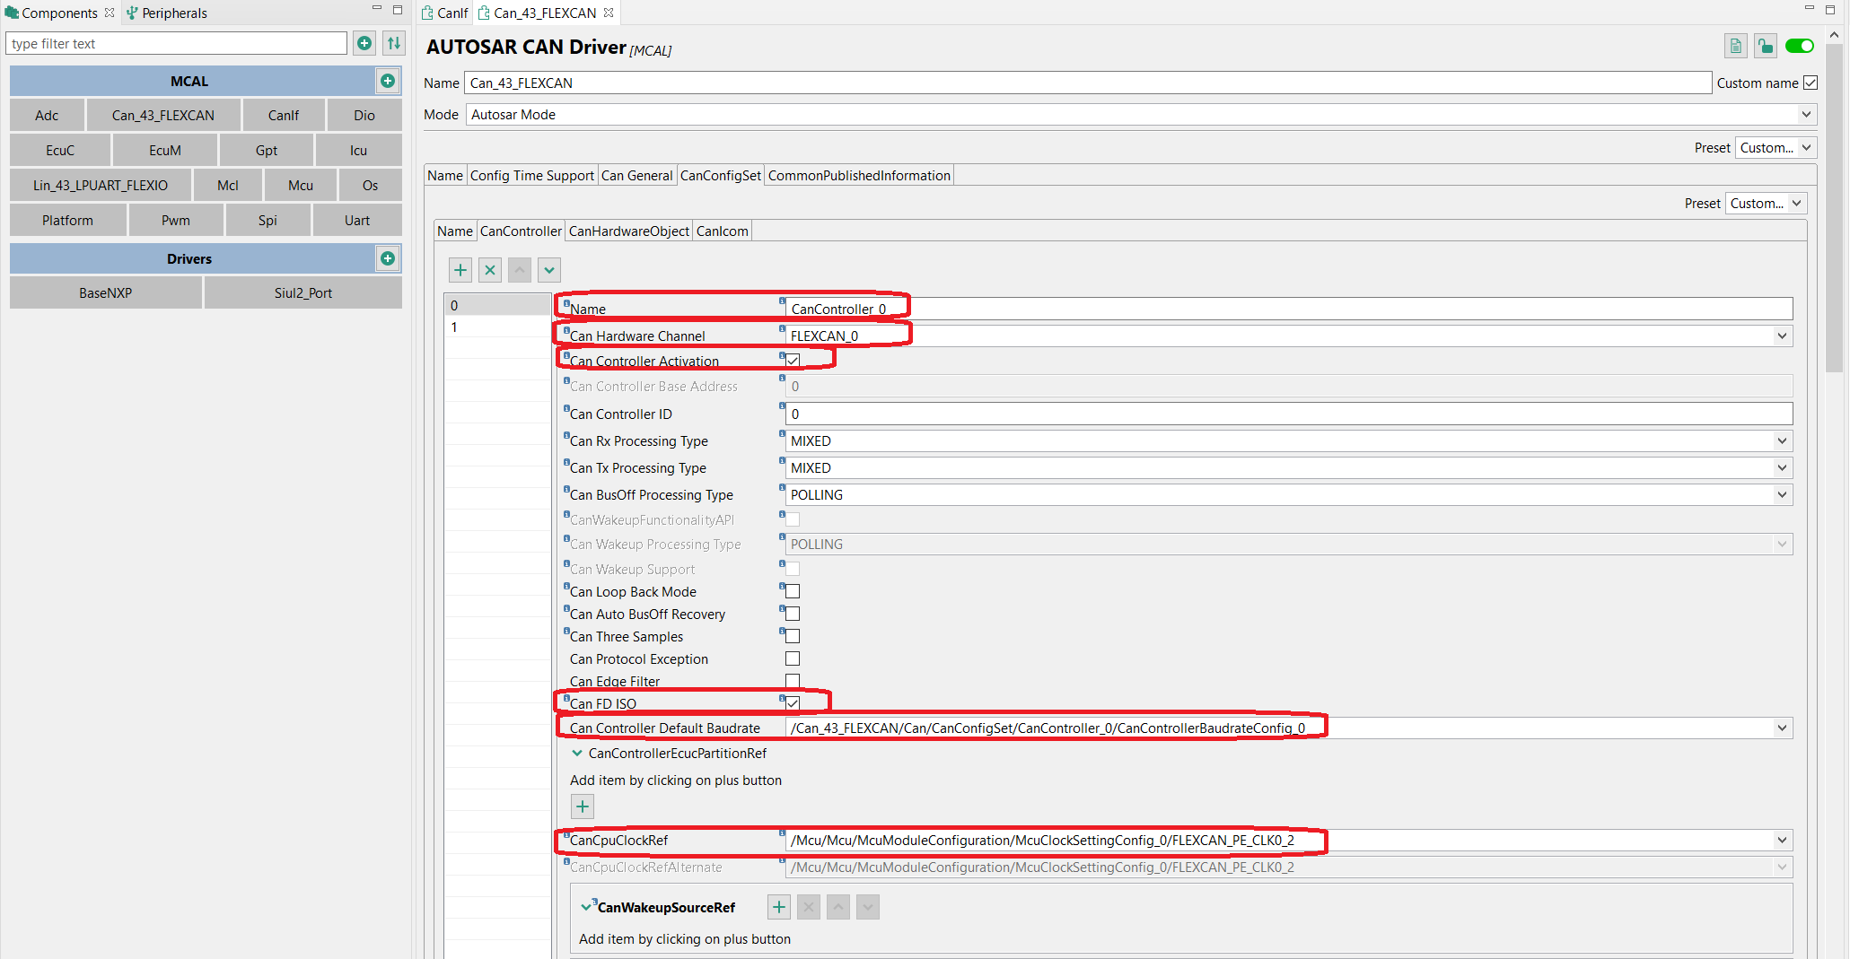Screen dimensions: 1850x959
Task: Add a new CanController with plus icon
Action: click(x=460, y=269)
